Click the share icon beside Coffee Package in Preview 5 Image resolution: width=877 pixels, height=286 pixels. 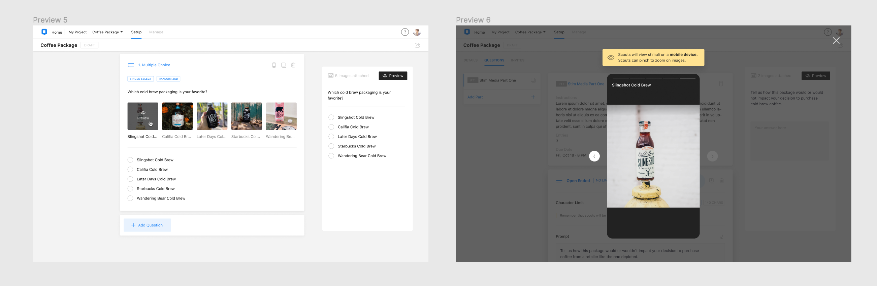click(x=417, y=45)
